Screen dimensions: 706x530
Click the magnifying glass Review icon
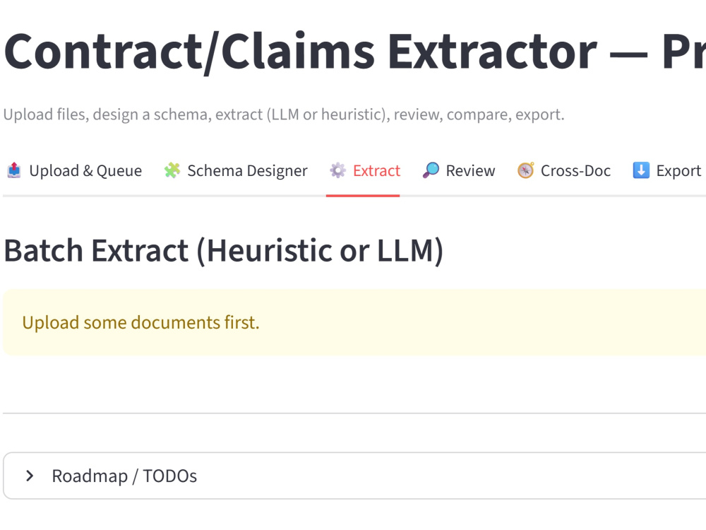click(x=431, y=170)
